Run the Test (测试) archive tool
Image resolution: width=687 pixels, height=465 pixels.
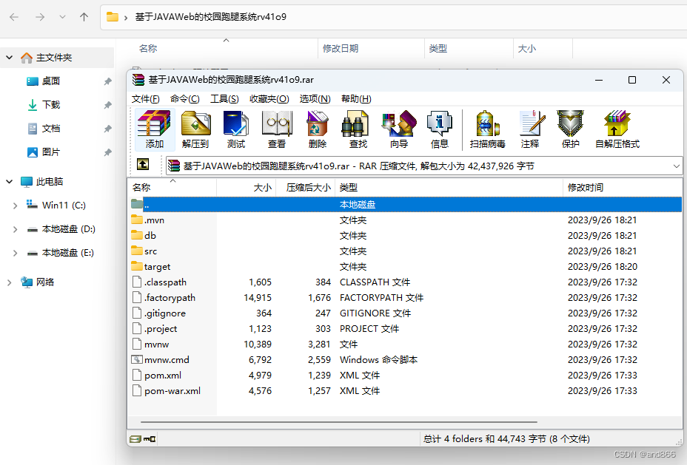(x=235, y=129)
